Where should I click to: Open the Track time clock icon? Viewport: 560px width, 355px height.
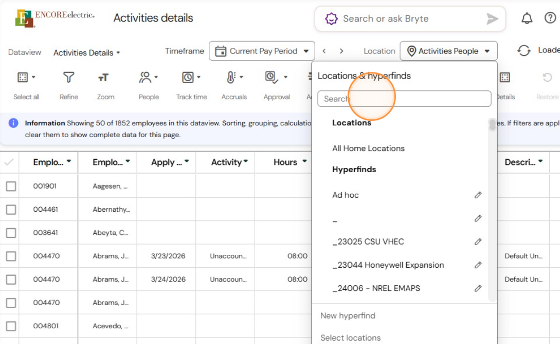(x=188, y=77)
